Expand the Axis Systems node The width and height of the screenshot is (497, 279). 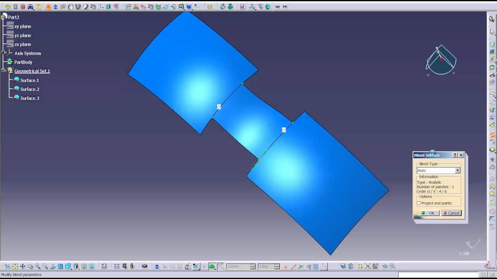3,53
